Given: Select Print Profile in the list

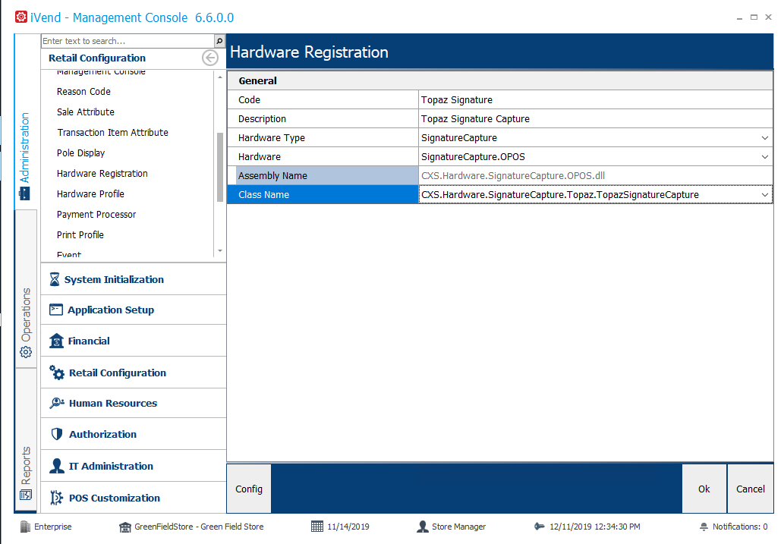Looking at the screenshot, I should pyautogui.click(x=80, y=235).
